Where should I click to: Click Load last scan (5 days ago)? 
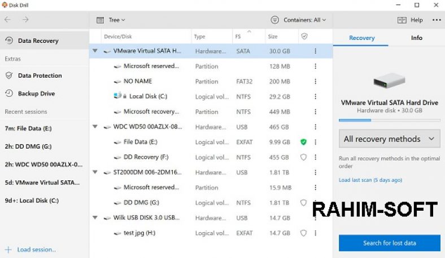370,180
